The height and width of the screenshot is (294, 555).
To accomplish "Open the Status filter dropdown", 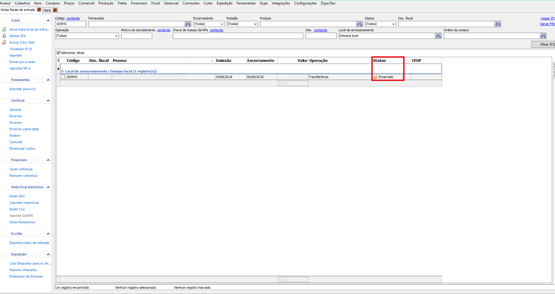I will pos(393,24).
